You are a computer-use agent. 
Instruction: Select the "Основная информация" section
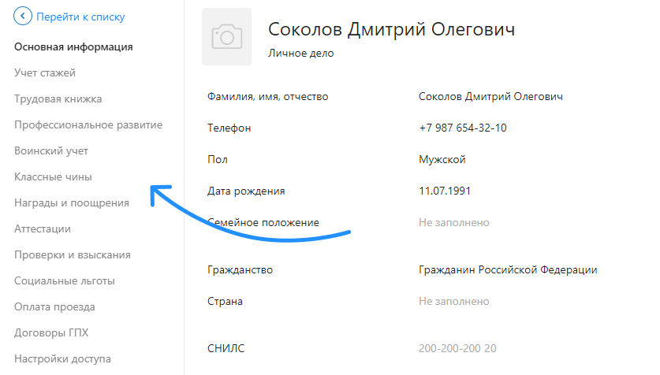pyautogui.click(x=73, y=46)
